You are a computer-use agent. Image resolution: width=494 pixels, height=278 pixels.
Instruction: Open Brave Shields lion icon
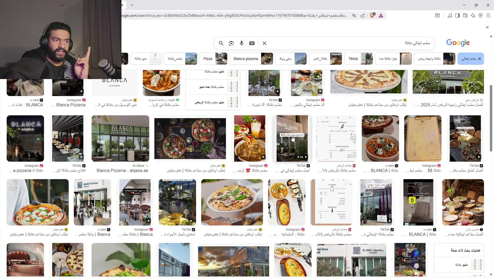point(372,15)
